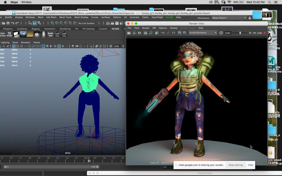
Task: Open Render View from the Arnold shelf
Action: pos(50,34)
